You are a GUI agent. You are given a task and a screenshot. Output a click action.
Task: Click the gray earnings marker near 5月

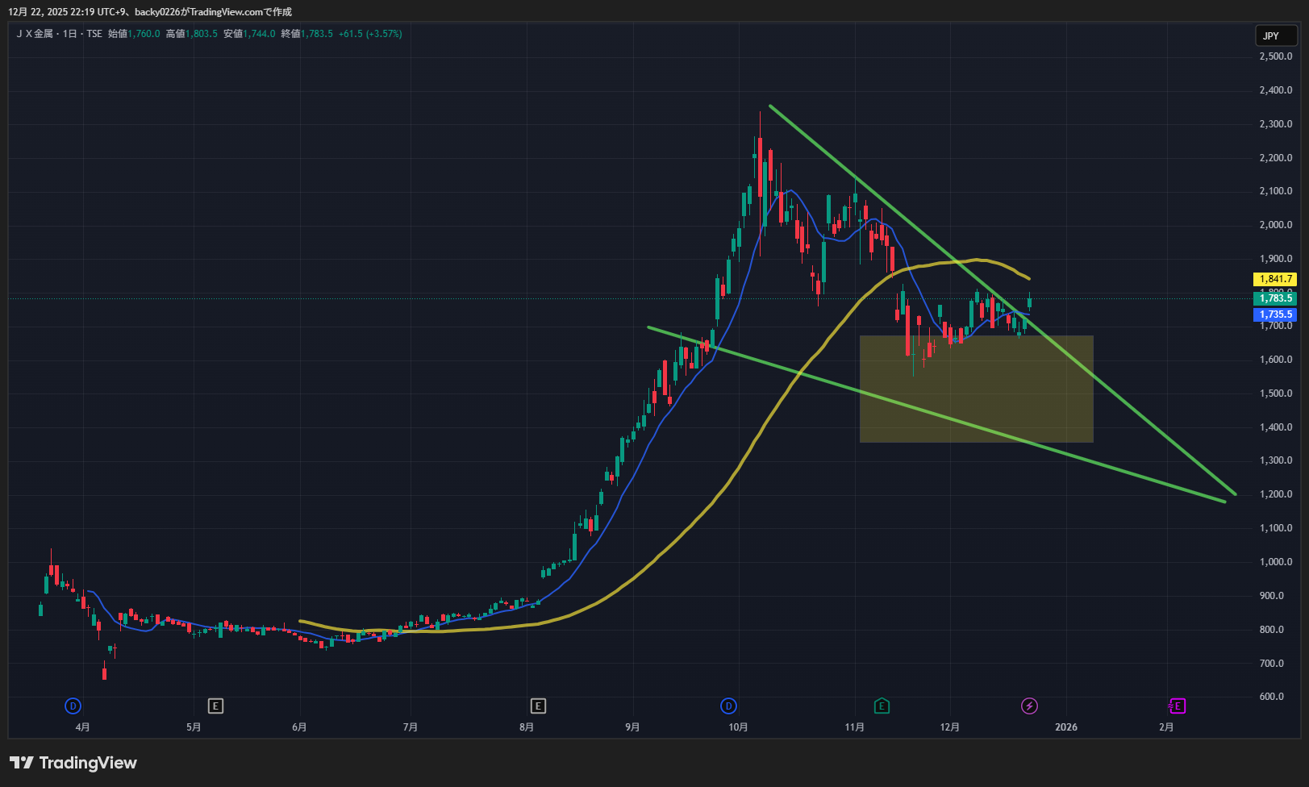click(x=215, y=706)
